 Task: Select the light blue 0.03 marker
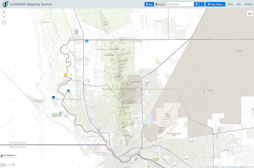[x=60, y=113]
